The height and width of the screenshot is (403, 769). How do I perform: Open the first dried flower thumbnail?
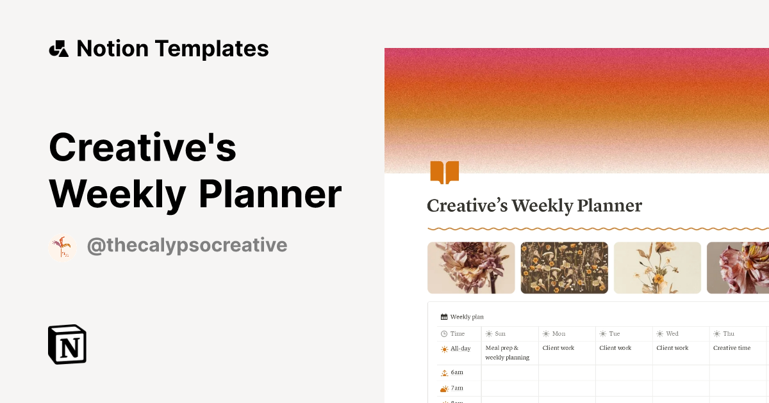[471, 267]
